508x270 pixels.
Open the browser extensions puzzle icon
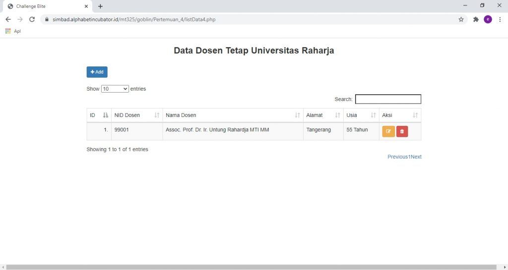476,19
